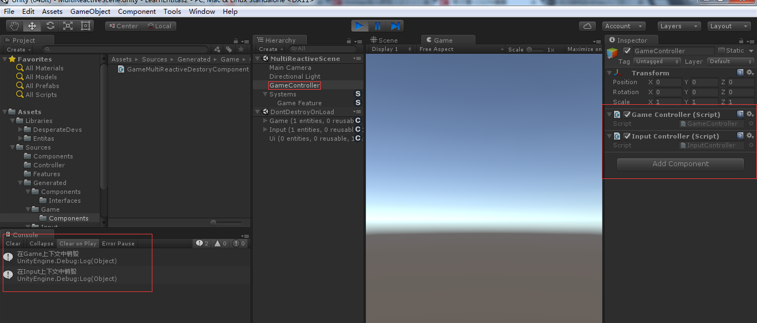
Task: Toggle Error Pause in Console
Action: tap(118, 243)
